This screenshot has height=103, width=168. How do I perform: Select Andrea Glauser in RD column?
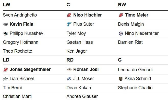click(x=82, y=96)
